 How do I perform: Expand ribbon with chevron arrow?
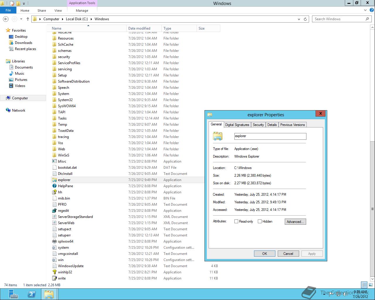365,10
